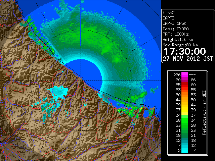215x161 pixels.
Task: Click the green 23–28 dBZ legend band
Action: click(185, 125)
